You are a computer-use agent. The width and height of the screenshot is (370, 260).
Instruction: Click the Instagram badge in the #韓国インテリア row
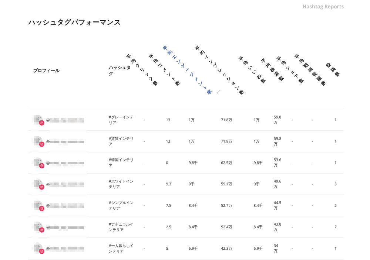(42, 166)
